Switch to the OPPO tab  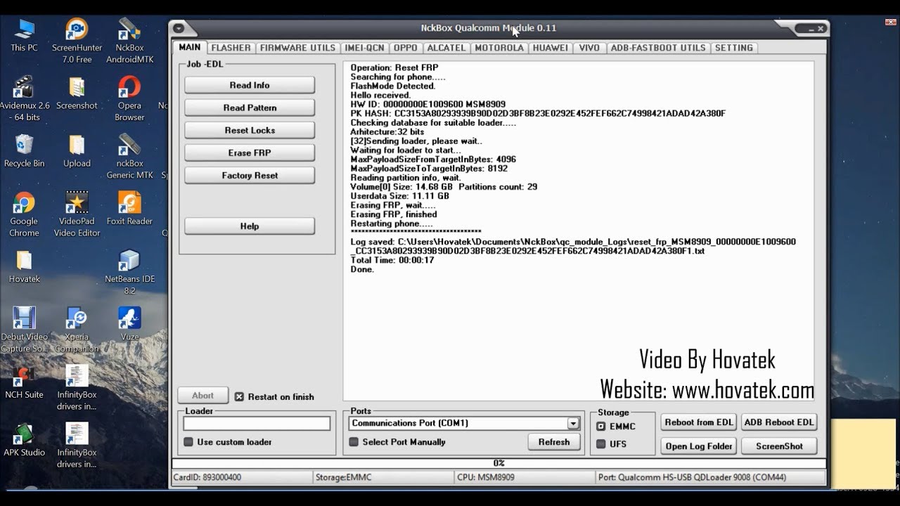(406, 48)
